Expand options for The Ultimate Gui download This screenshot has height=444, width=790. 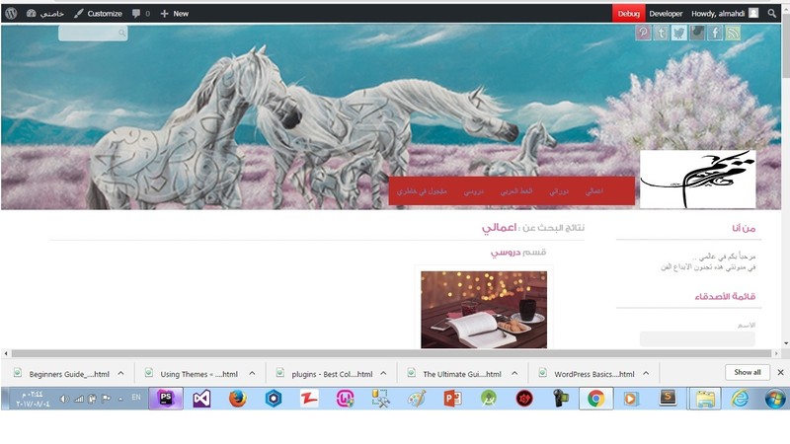(514, 373)
